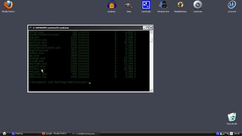Select the Camstudio desktop icon
Screen dimensions: 242x136
146,6
